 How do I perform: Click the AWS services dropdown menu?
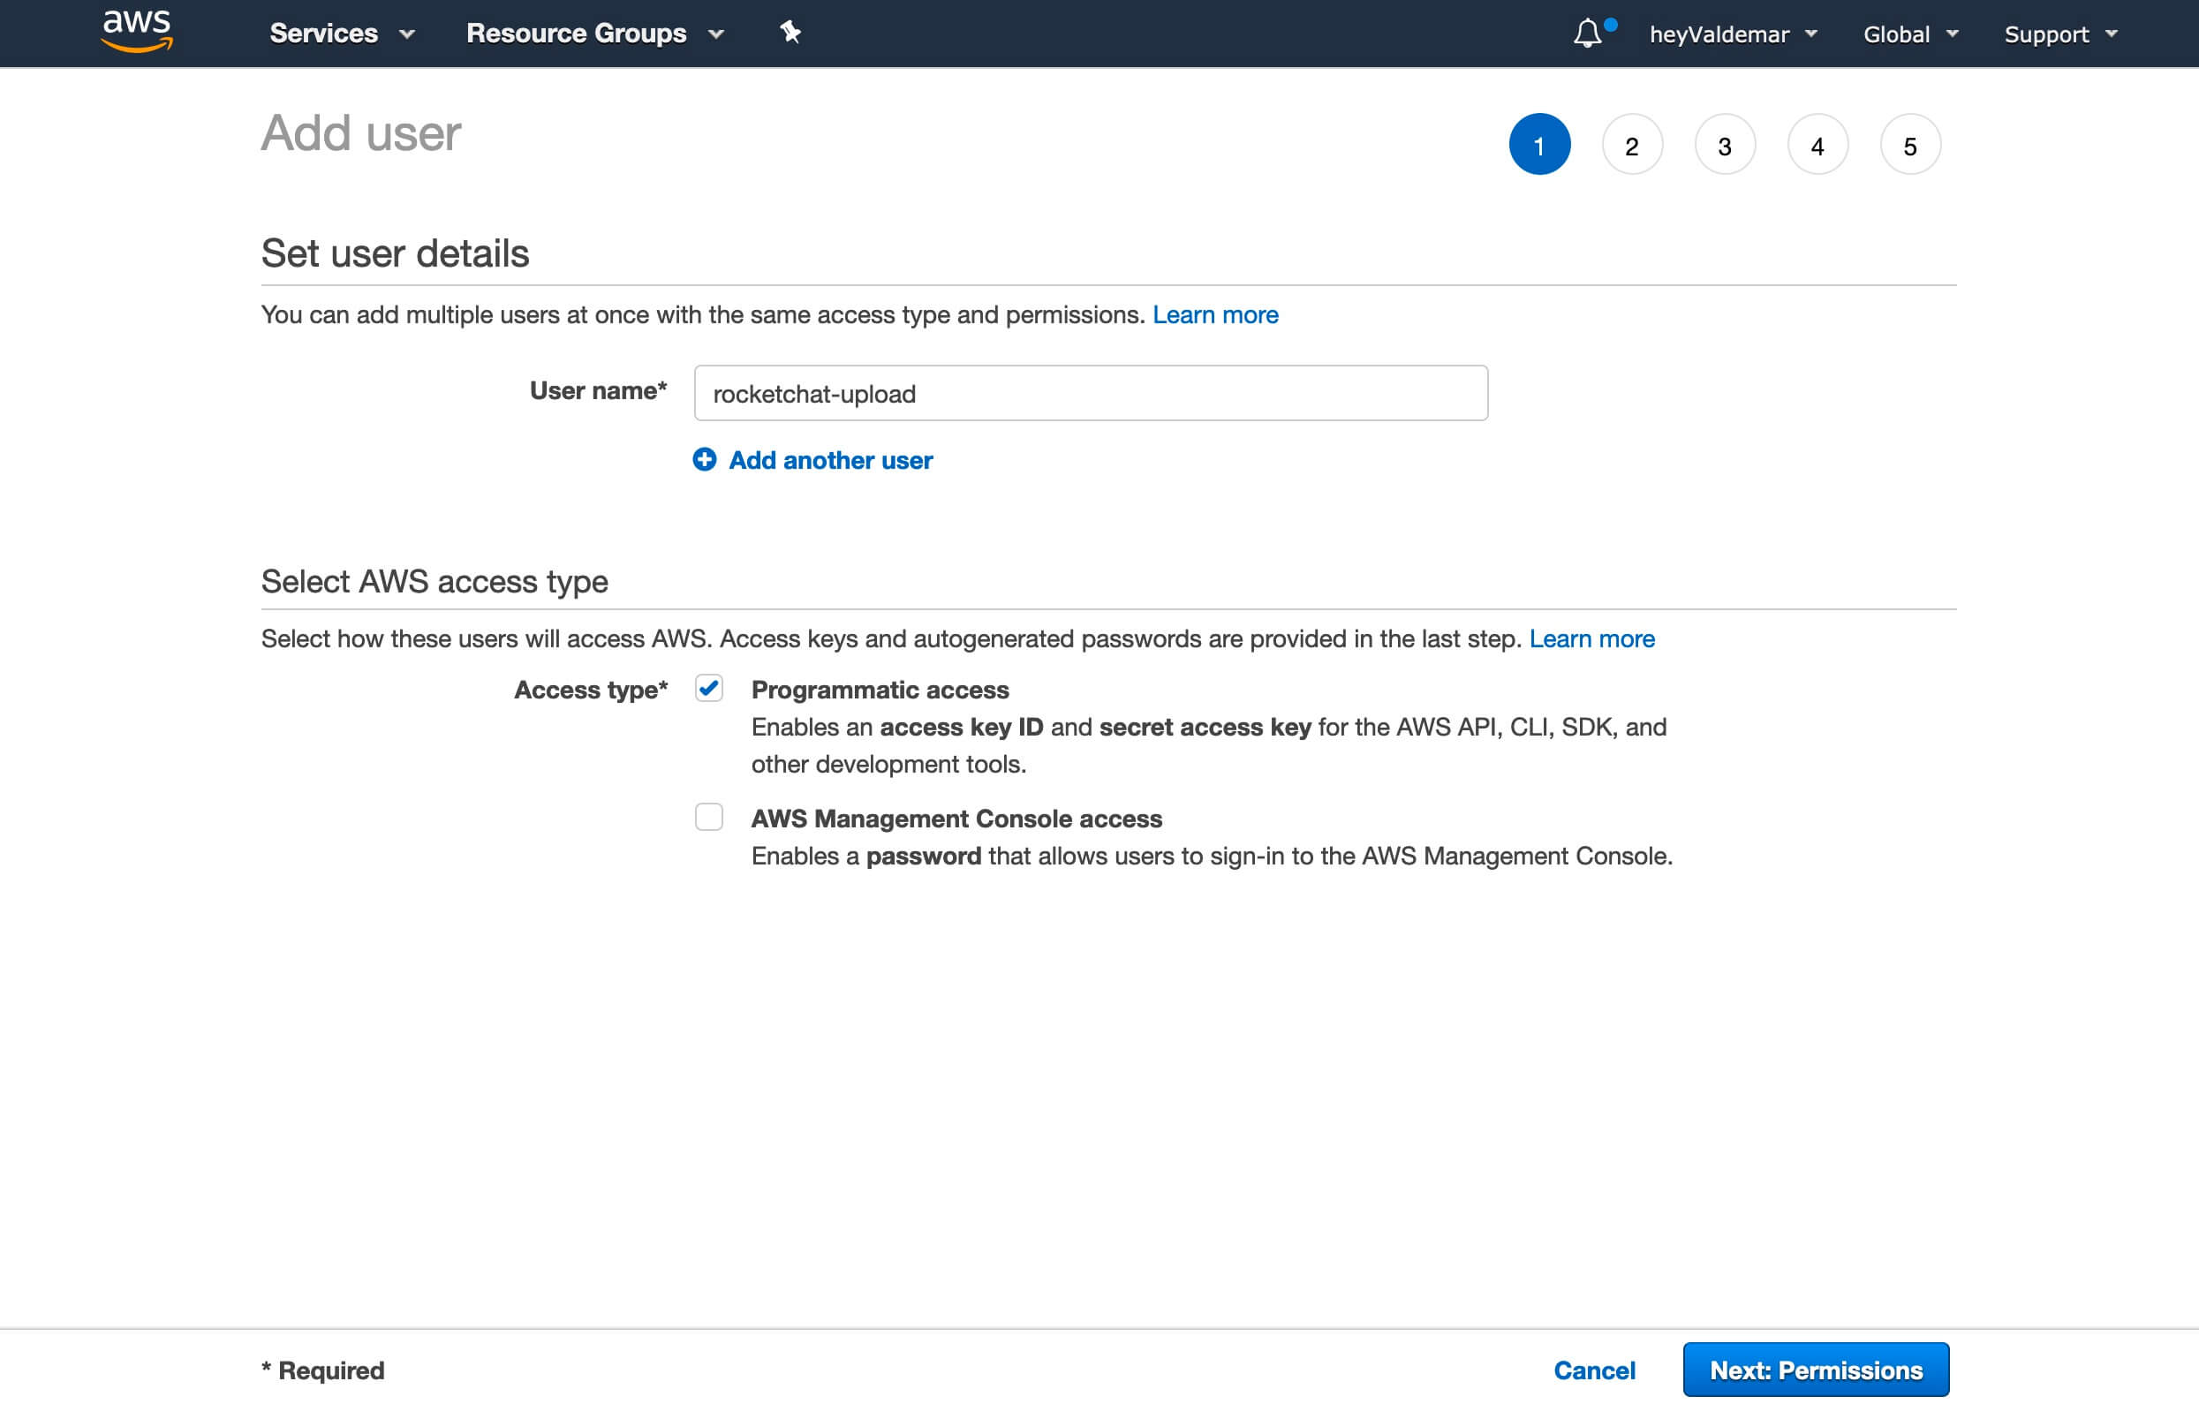pyautogui.click(x=338, y=32)
